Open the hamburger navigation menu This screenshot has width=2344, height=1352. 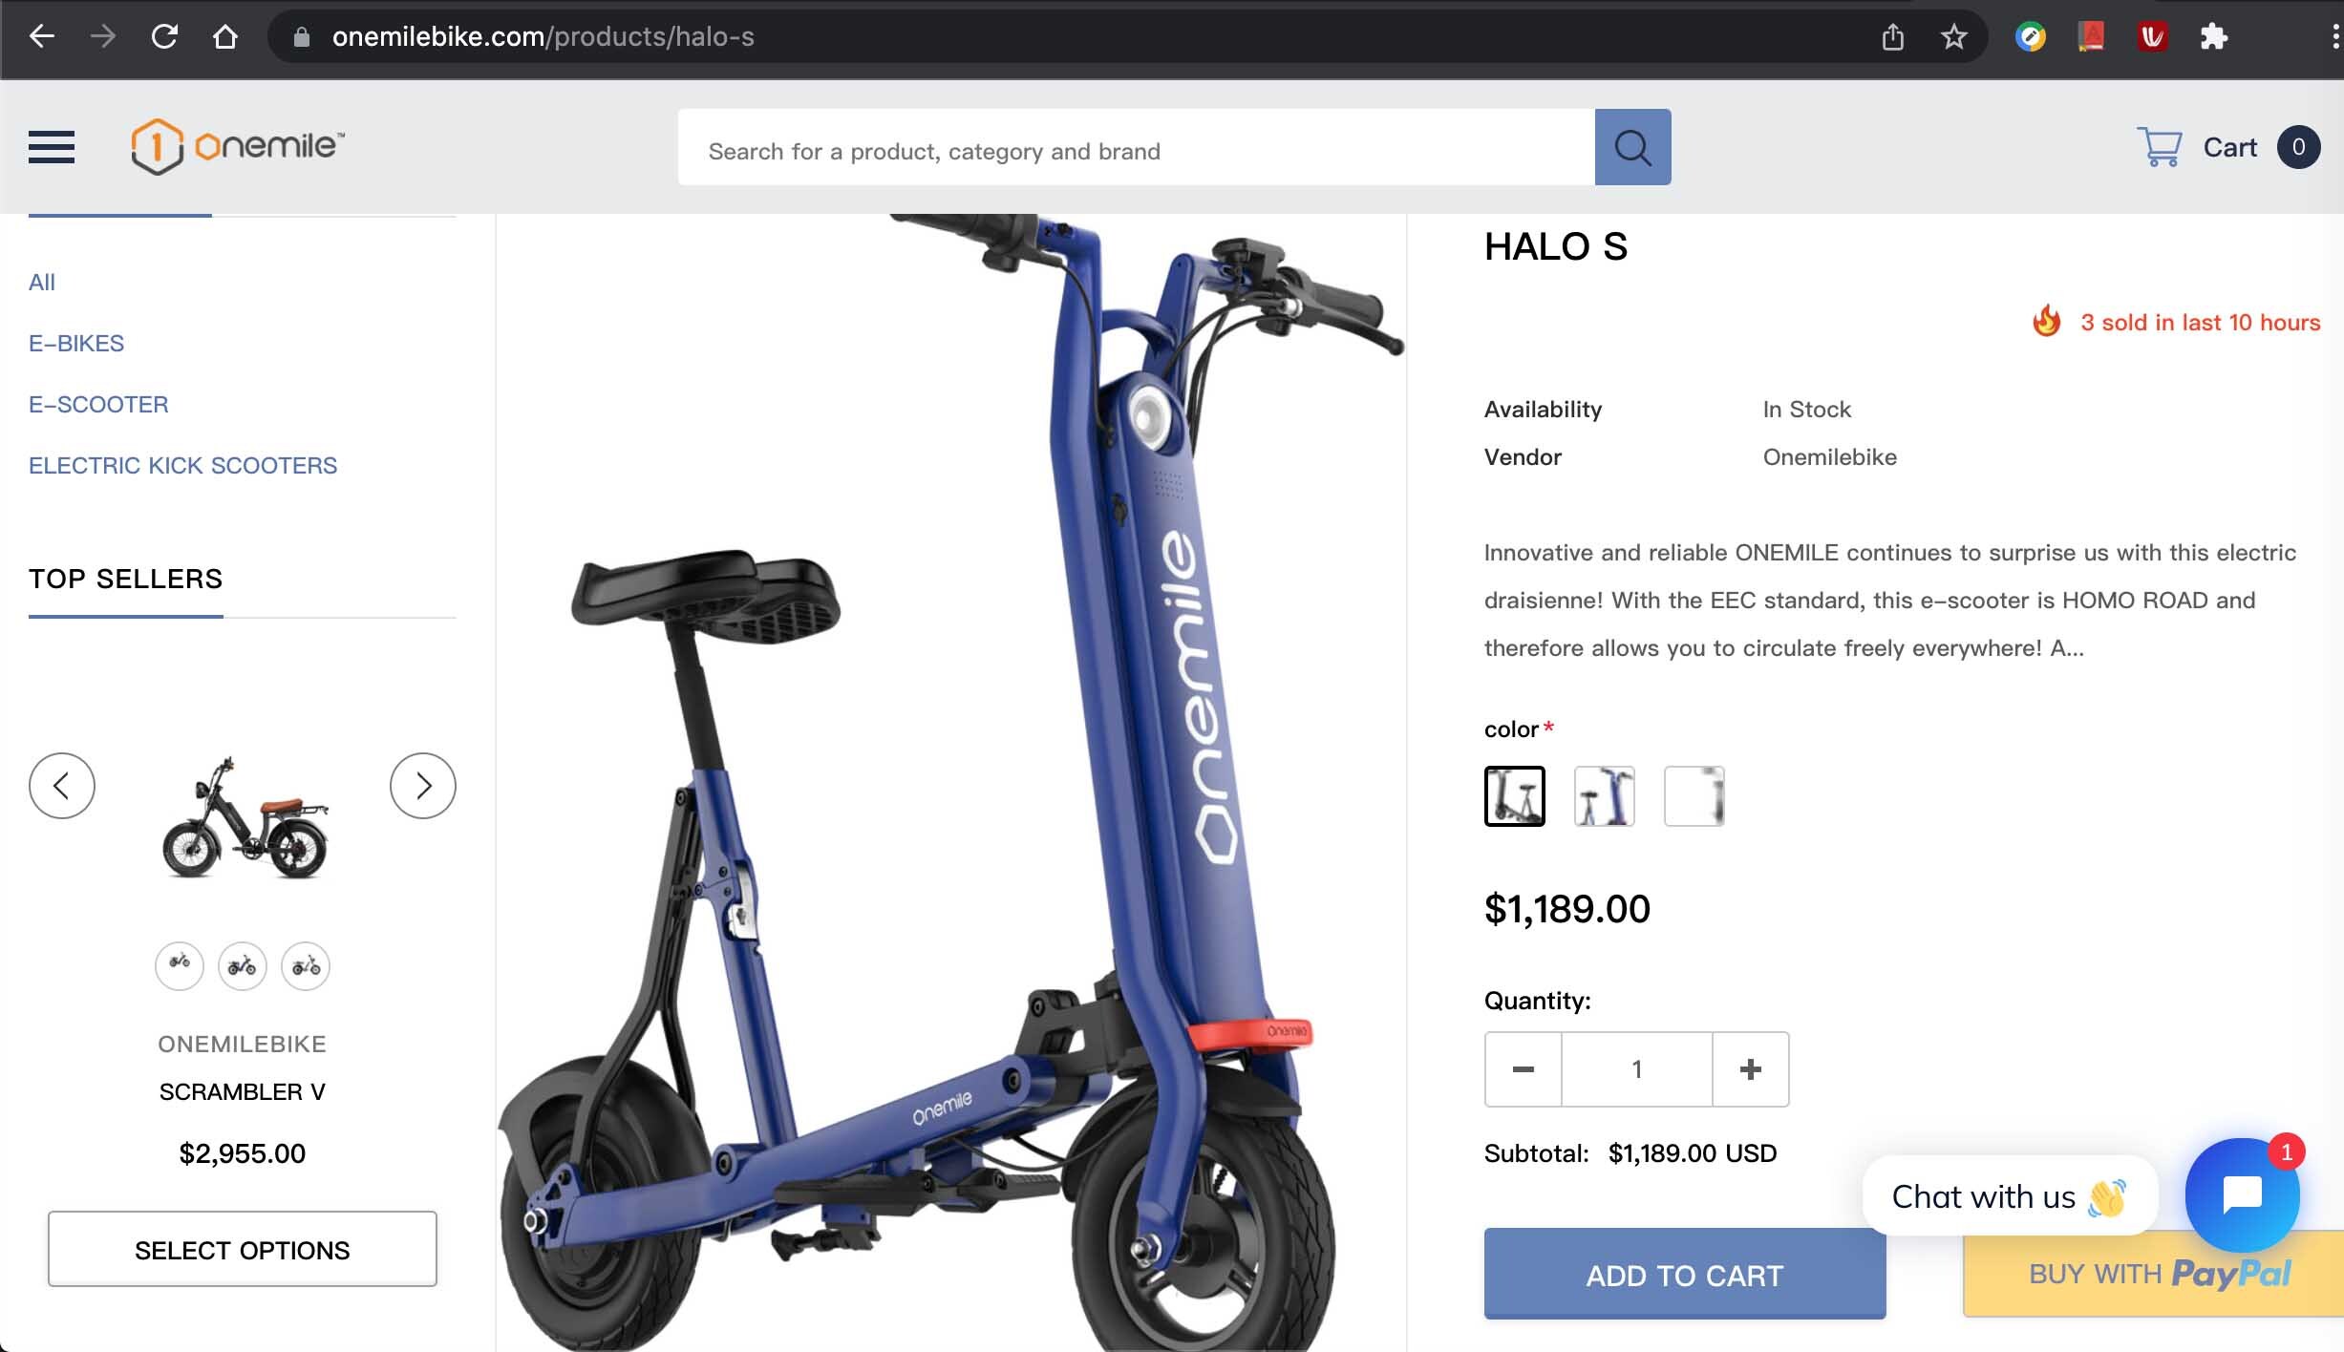tap(52, 147)
